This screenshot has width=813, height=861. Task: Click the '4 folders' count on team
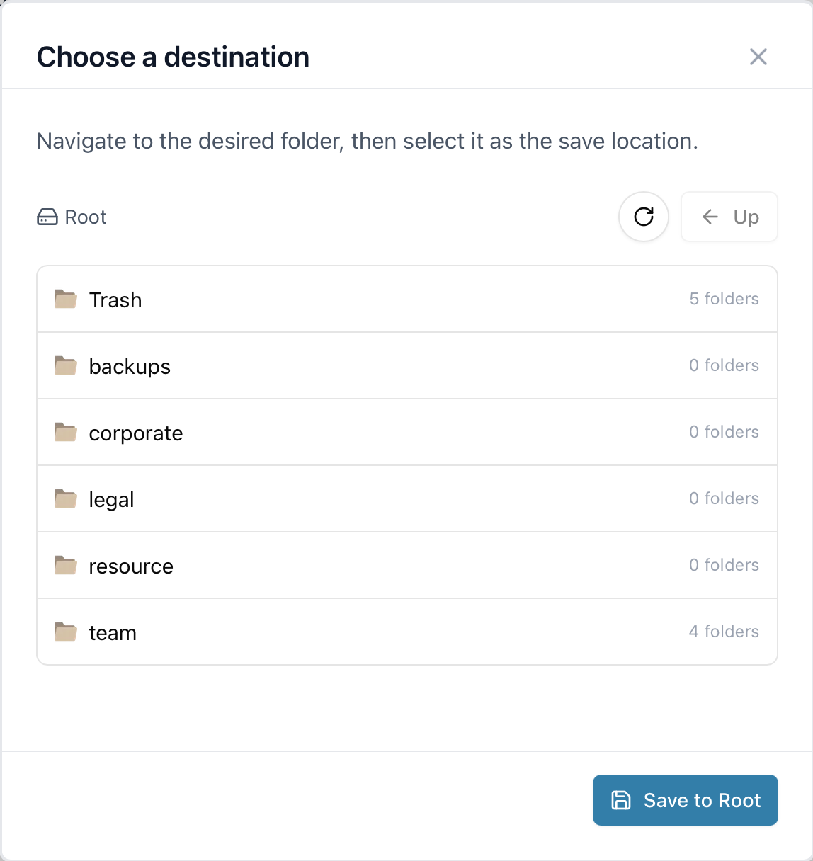724,632
